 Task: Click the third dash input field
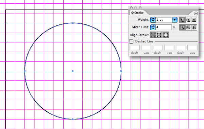(181, 48)
